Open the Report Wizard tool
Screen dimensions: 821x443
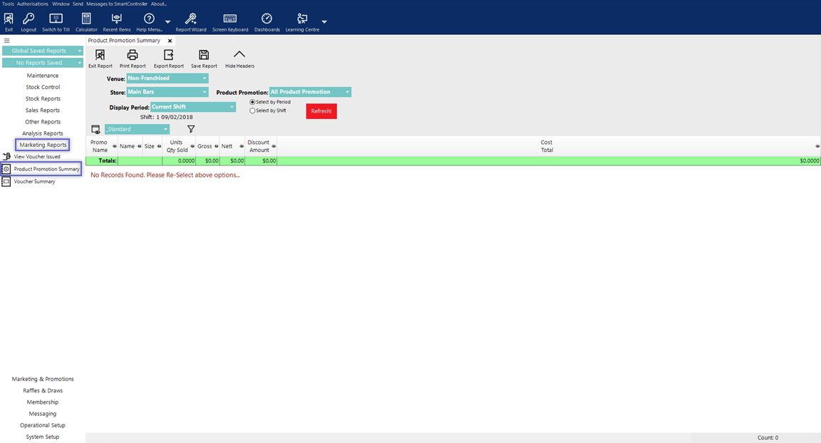click(191, 19)
